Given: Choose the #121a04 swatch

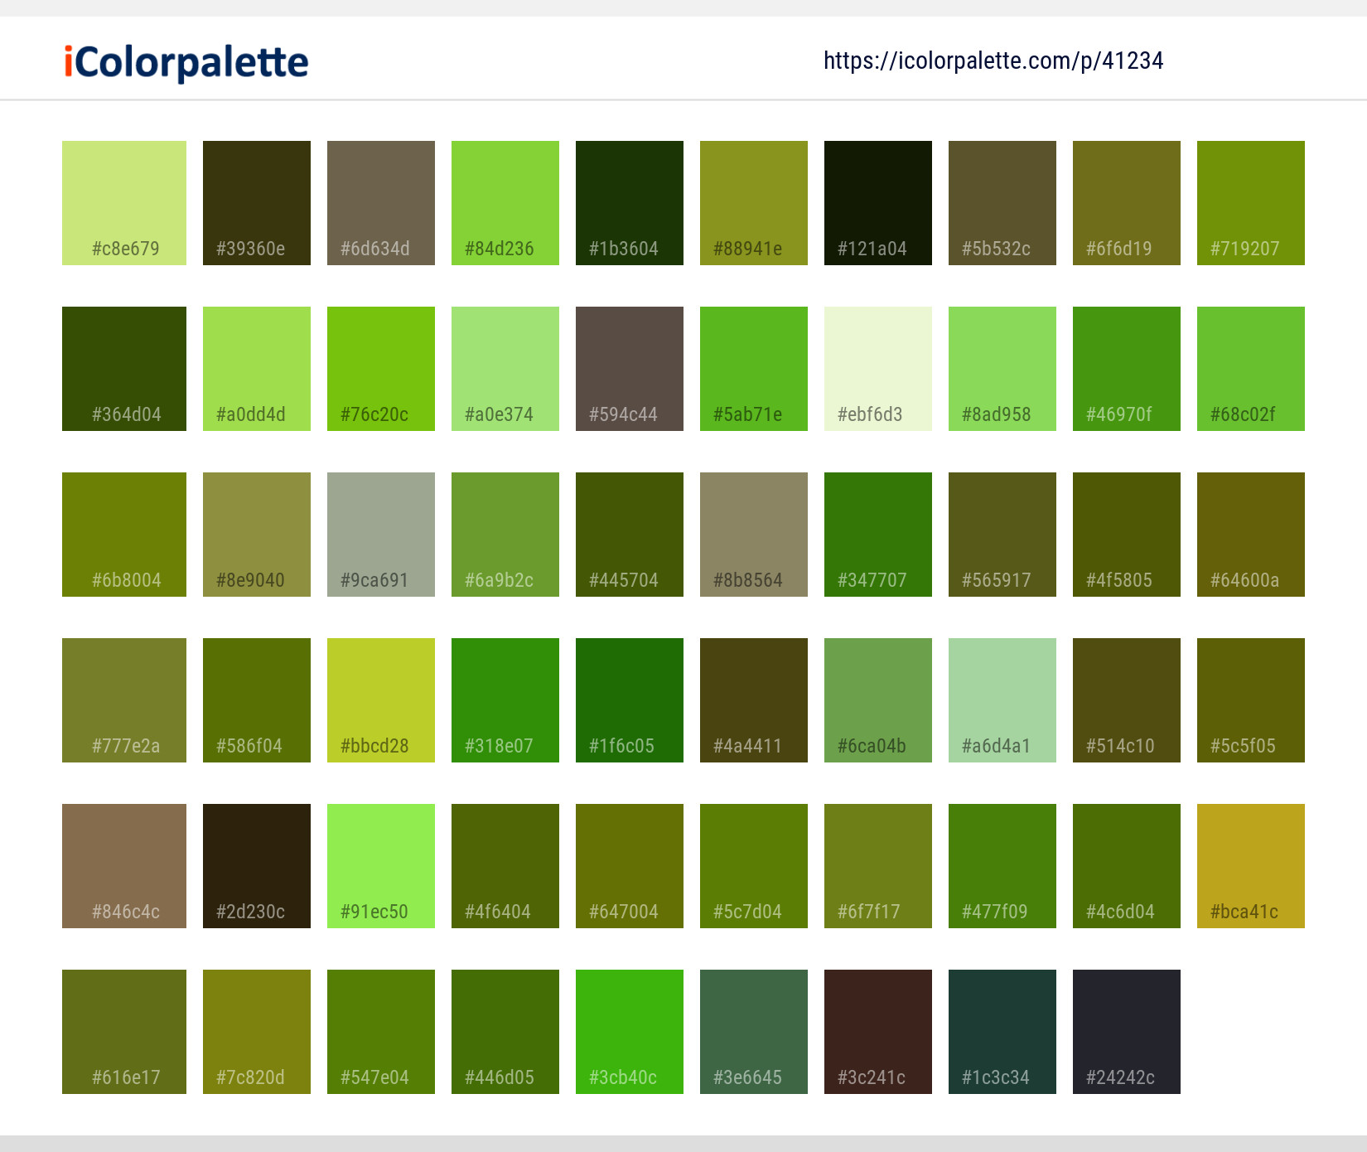Looking at the screenshot, I should [x=878, y=203].
